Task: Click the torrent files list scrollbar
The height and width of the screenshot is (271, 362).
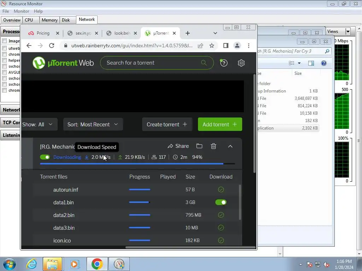Action: point(240,202)
